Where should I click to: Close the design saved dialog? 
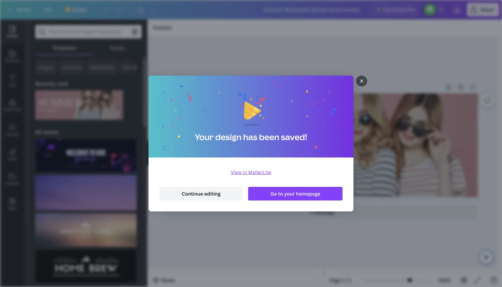(361, 81)
